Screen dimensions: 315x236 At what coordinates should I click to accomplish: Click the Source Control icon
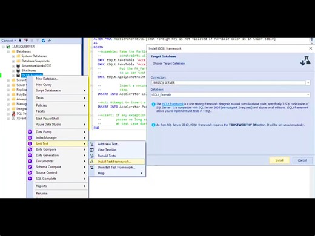[30, 172]
